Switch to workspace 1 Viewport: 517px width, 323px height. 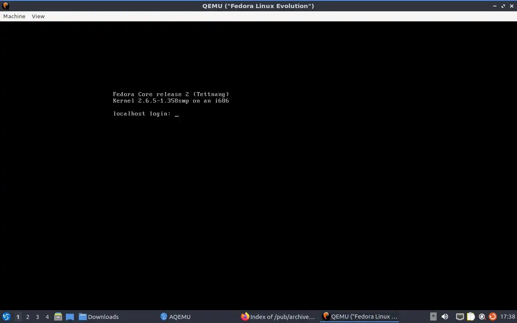[18, 317]
